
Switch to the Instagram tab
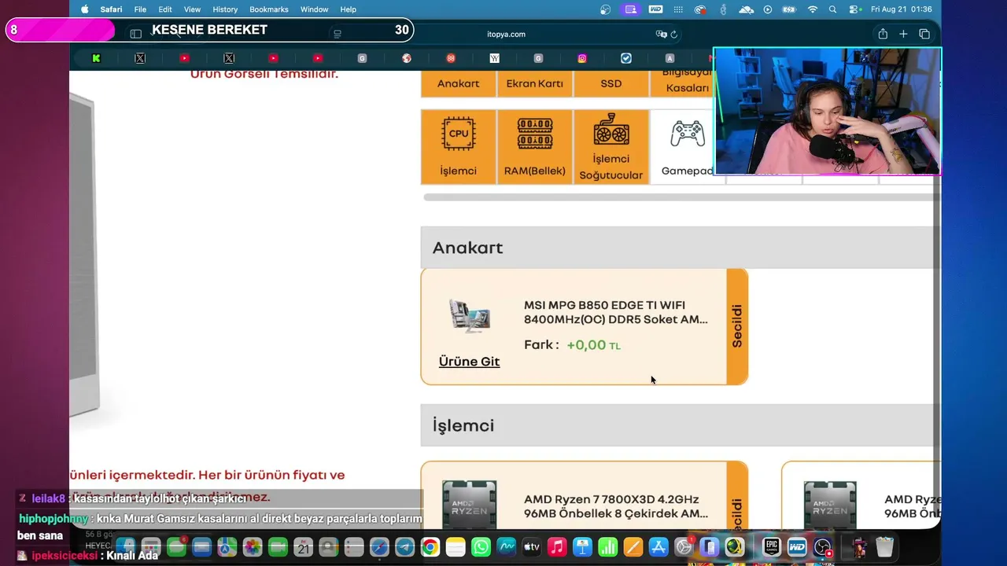tap(582, 58)
